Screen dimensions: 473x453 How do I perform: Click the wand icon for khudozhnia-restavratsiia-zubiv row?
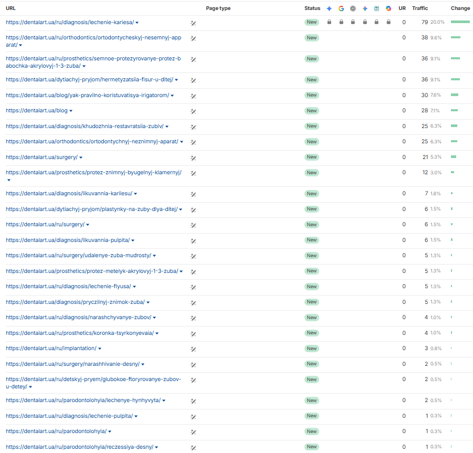pos(193,127)
